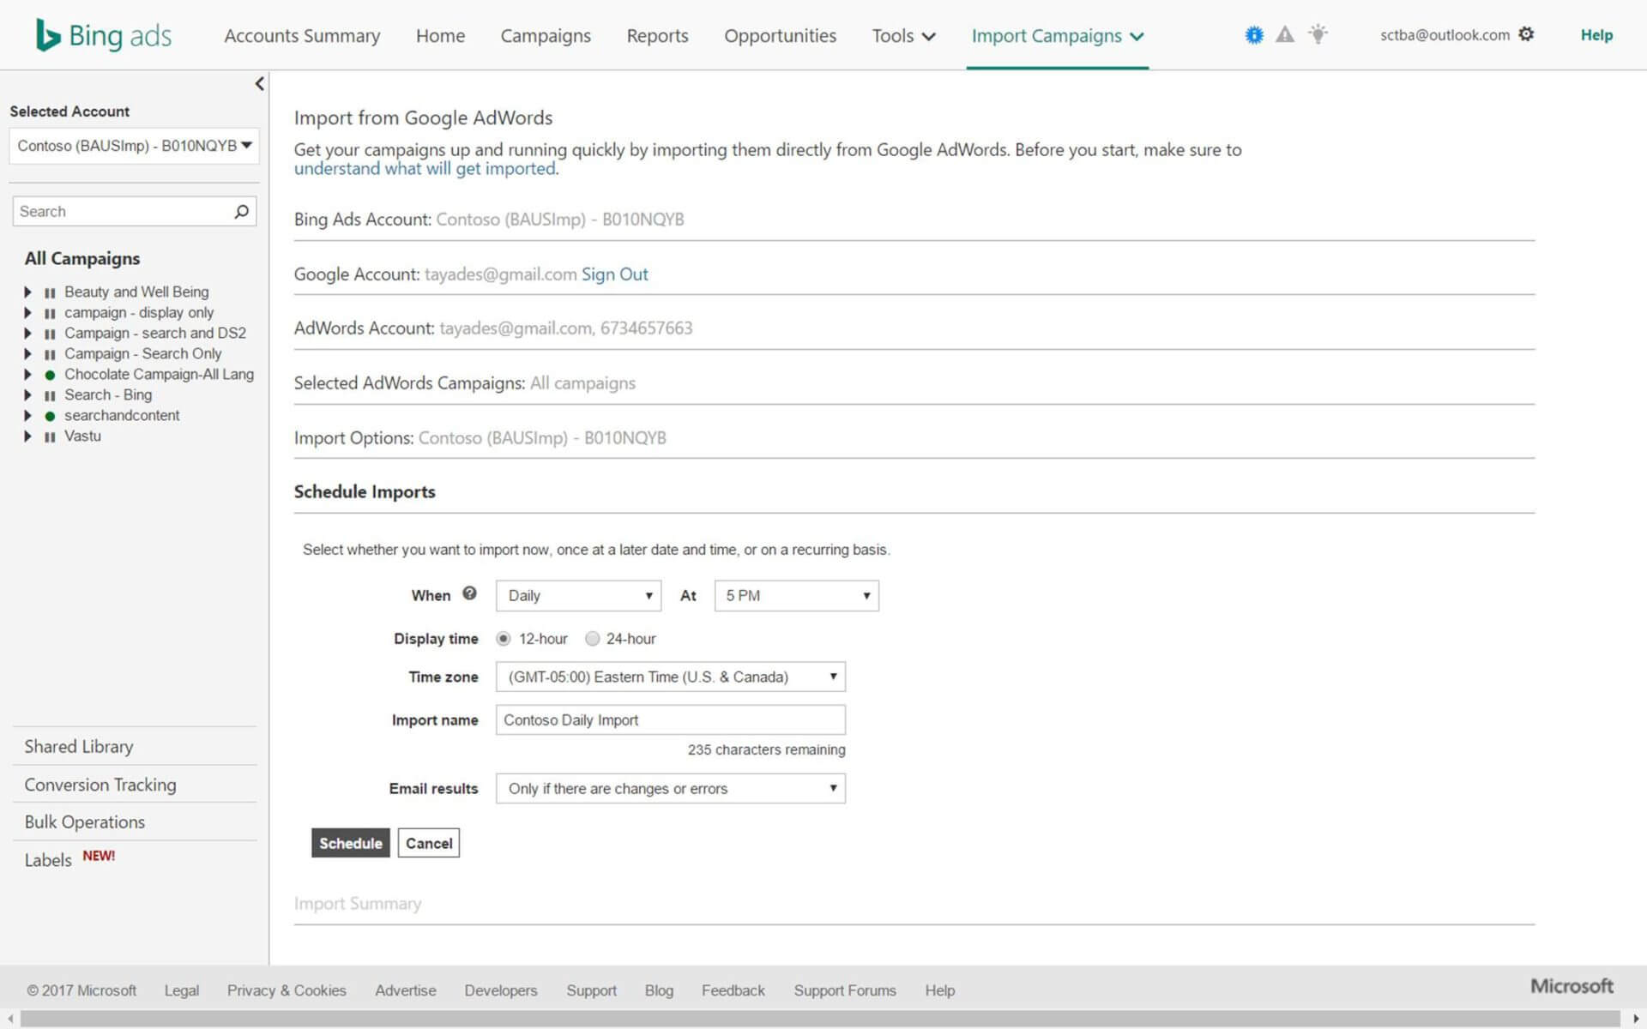Open Shared Library section
This screenshot has width=1647, height=1029.
pos(79,747)
